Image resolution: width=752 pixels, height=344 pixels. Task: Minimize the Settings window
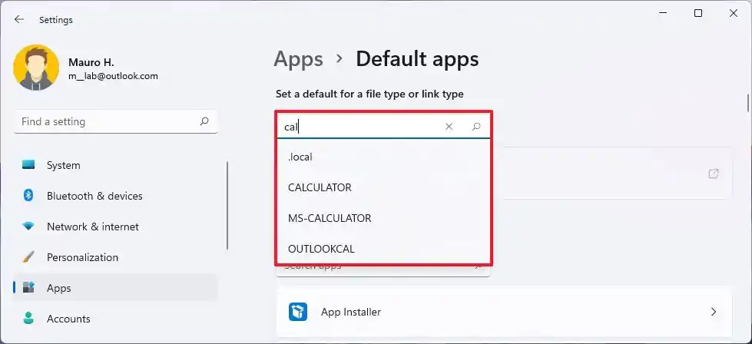663,13
